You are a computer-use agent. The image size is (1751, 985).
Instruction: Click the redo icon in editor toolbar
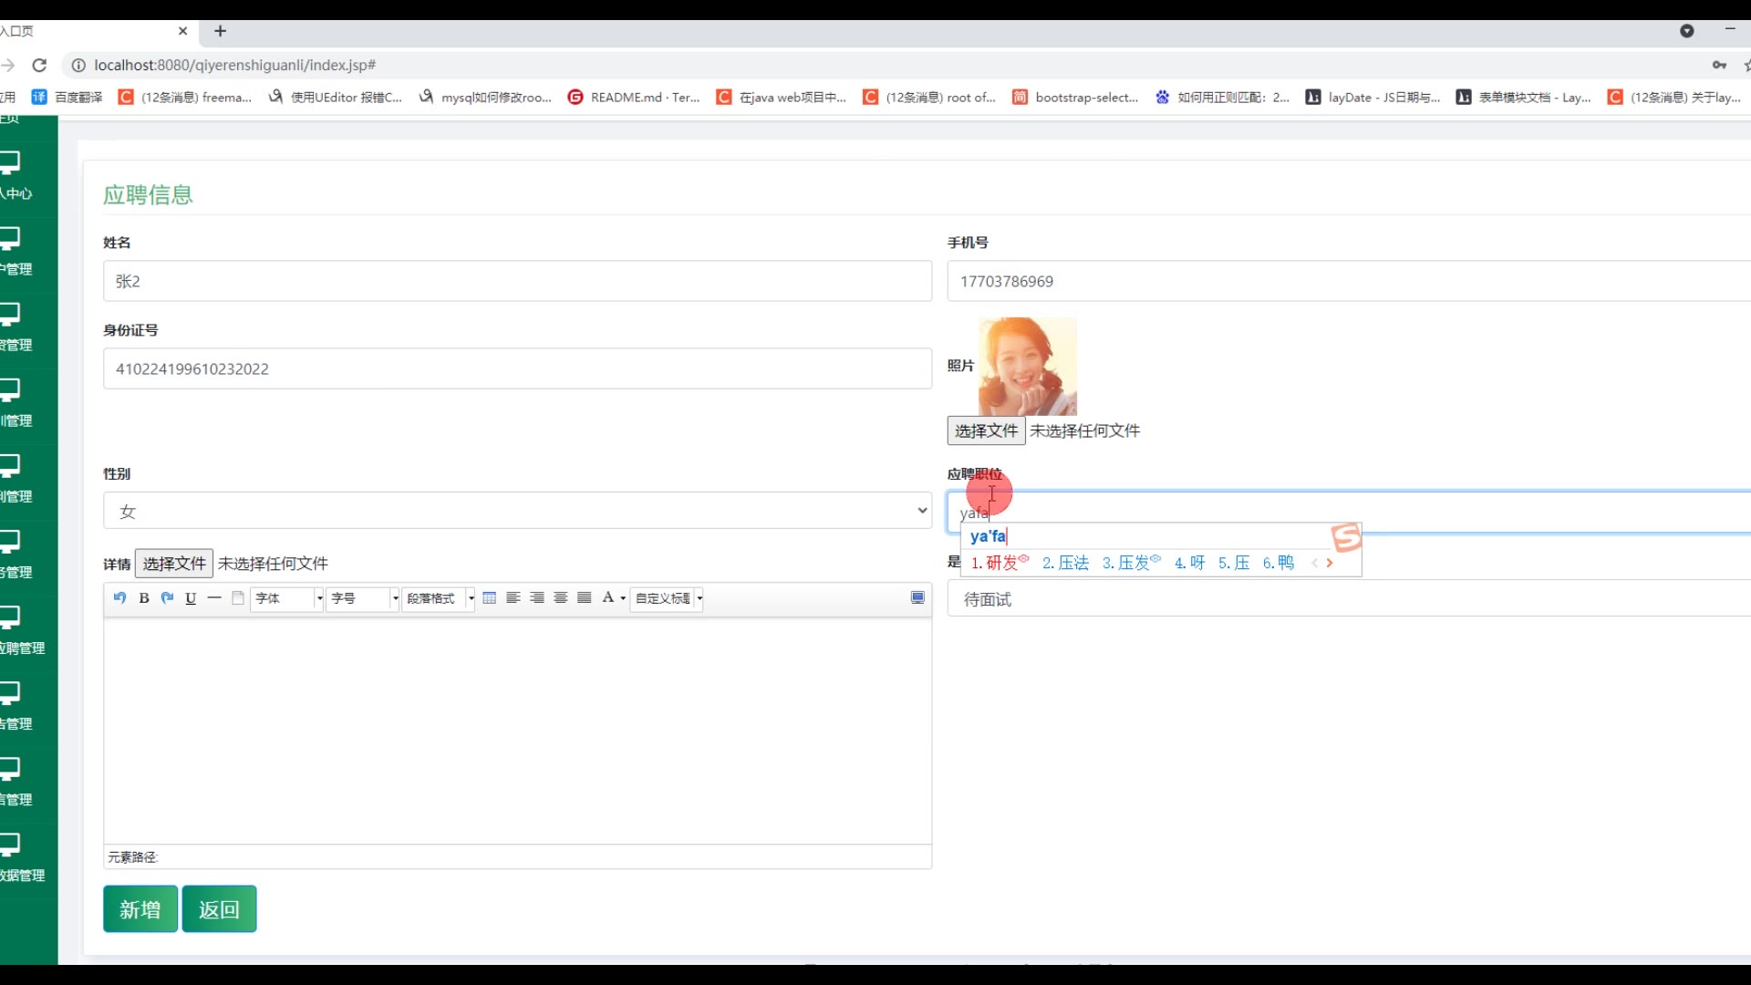pos(167,598)
